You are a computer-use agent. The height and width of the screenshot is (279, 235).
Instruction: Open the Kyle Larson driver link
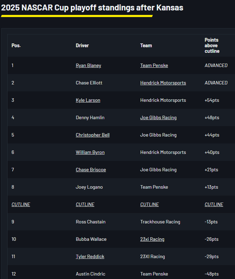(x=88, y=100)
